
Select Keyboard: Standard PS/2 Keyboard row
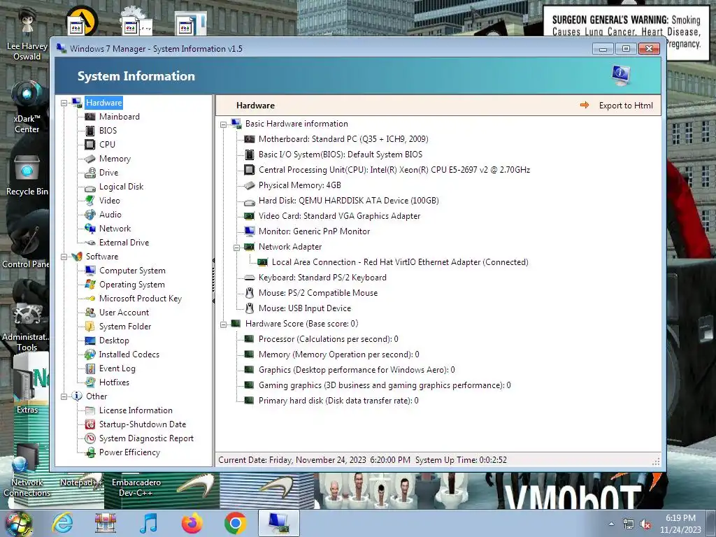pyautogui.click(x=322, y=278)
